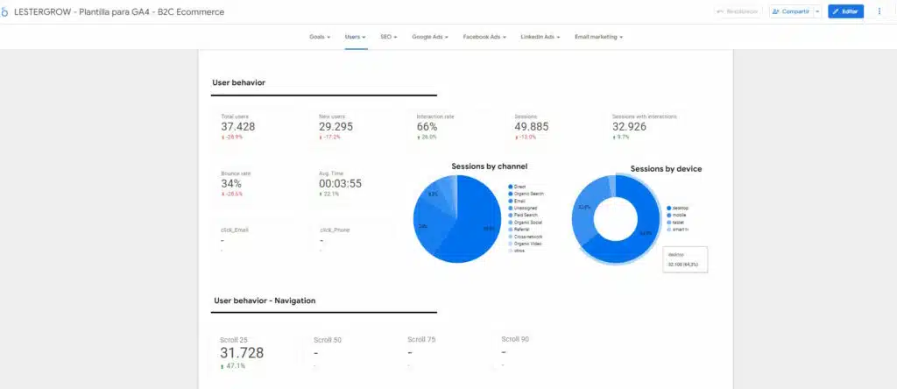
Task: Open the Email marketing menu
Action: click(x=599, y=37)
